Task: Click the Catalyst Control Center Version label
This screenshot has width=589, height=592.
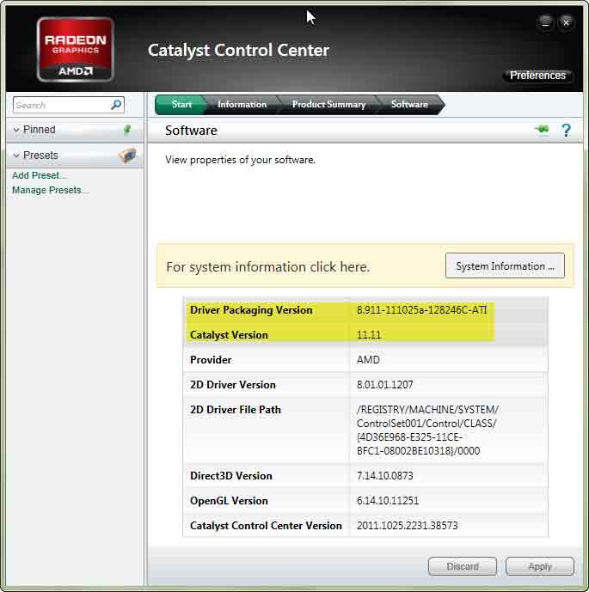Action: (x=266, y=526)
